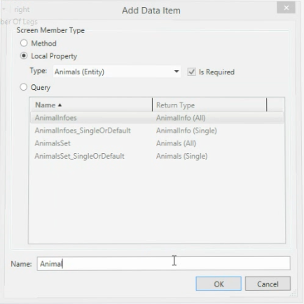
Task: Choose the Query radio button
Action: 23,87
